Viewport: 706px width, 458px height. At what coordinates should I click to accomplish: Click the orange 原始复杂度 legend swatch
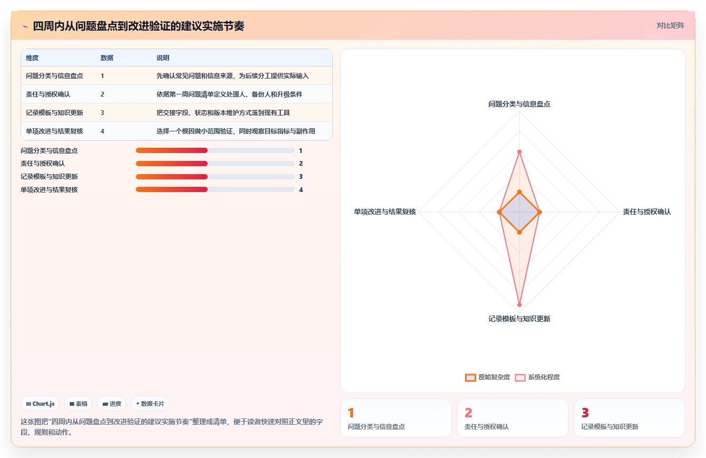click(x=470, y=377)
